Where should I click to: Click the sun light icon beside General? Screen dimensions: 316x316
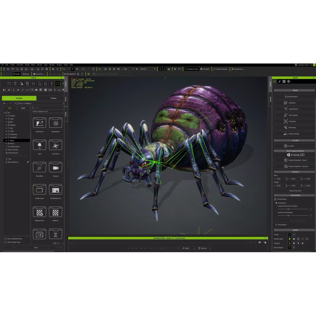137,69
